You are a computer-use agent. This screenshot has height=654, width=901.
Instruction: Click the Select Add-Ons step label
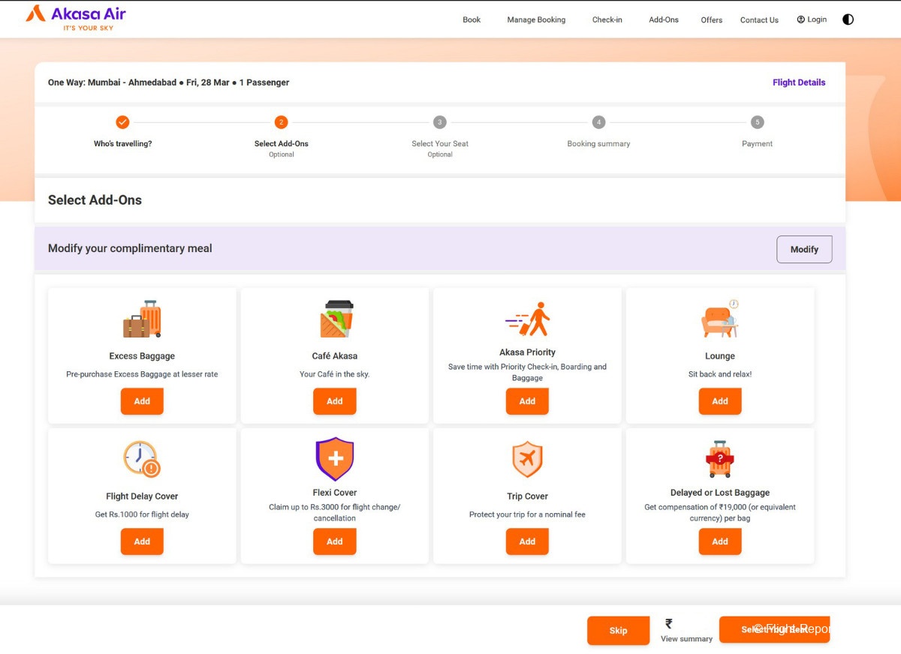[281, 143]
